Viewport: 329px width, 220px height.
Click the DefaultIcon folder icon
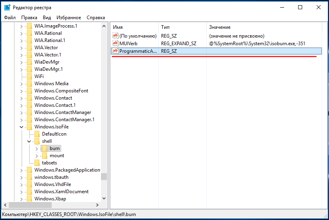(37, 134)
